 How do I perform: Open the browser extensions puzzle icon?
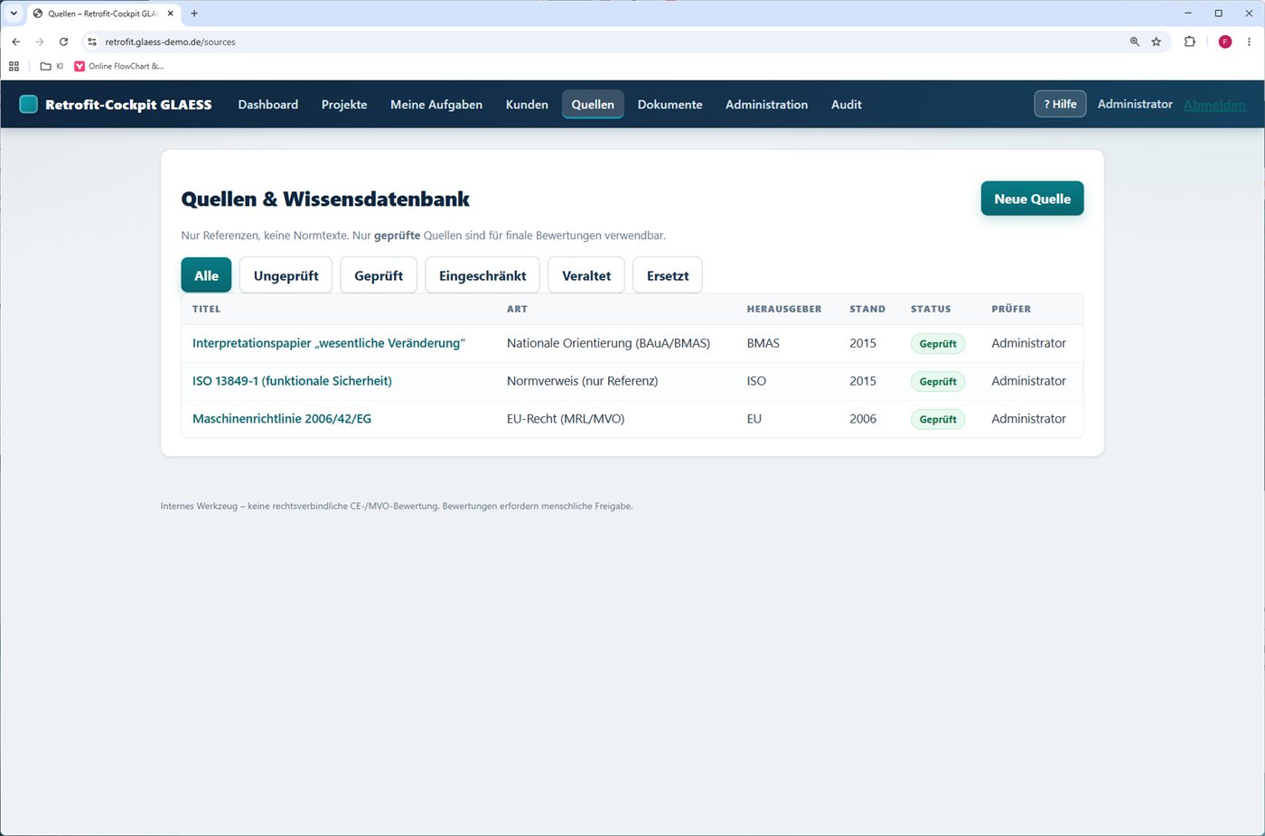click(1189, 42)
